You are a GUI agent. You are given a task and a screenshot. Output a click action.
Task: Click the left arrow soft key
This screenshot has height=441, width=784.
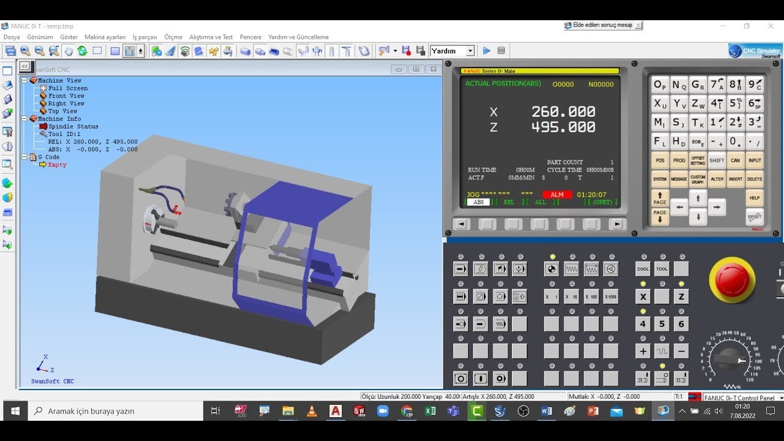[461, 224]
